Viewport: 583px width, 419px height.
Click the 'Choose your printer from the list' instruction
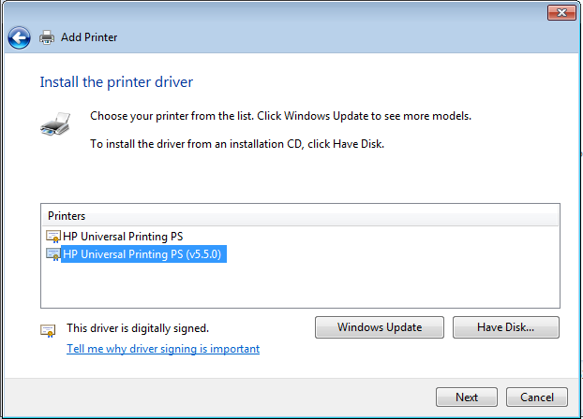(279, 117)
